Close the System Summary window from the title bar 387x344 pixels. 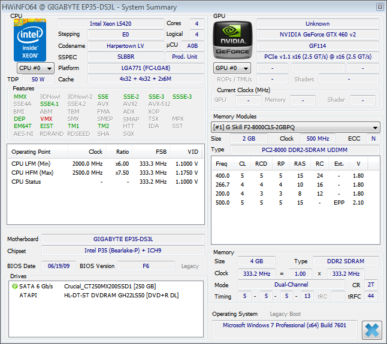point(380,7)
